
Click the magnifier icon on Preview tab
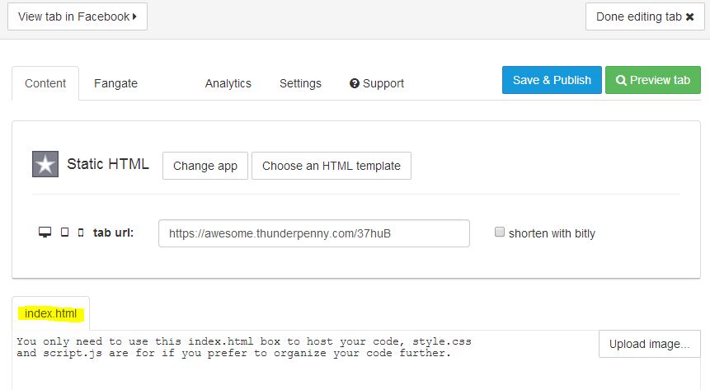(x=621, y=80)
